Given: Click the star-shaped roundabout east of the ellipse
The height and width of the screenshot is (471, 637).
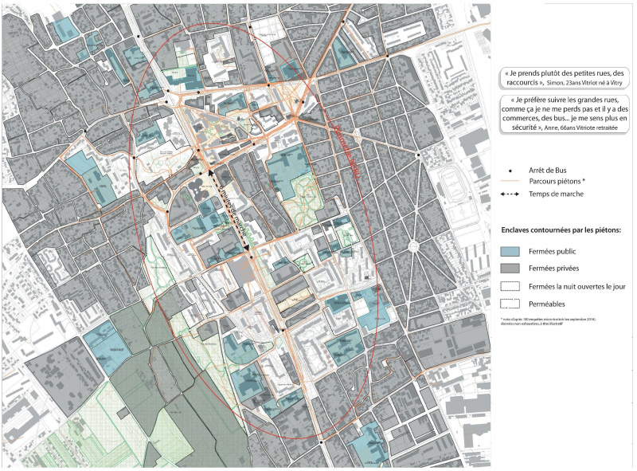Looking at the screenshot, I should tap(414, 247).
